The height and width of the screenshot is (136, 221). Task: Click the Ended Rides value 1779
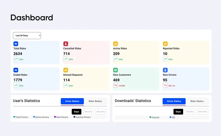(x=18, y=80)
